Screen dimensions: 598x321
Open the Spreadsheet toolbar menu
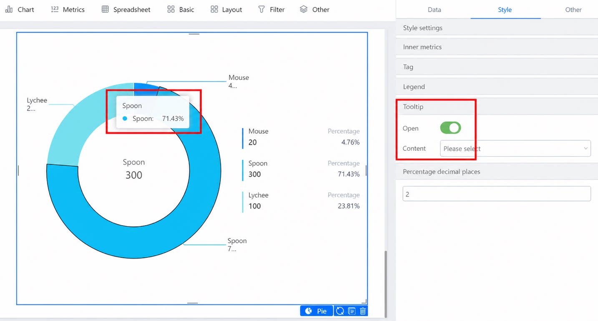126,9
